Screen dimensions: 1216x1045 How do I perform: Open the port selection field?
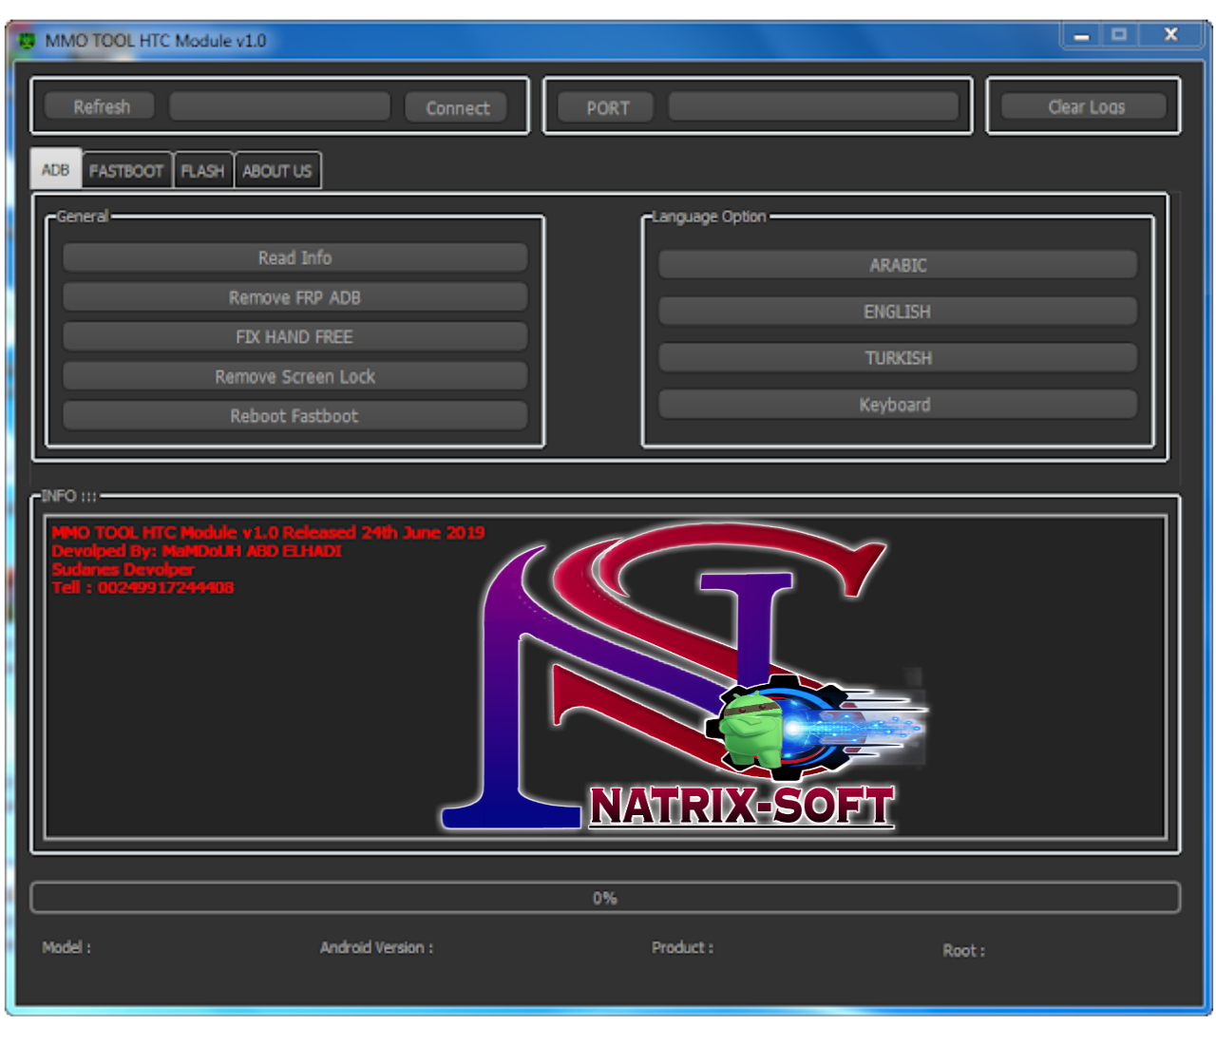[813, 106]
